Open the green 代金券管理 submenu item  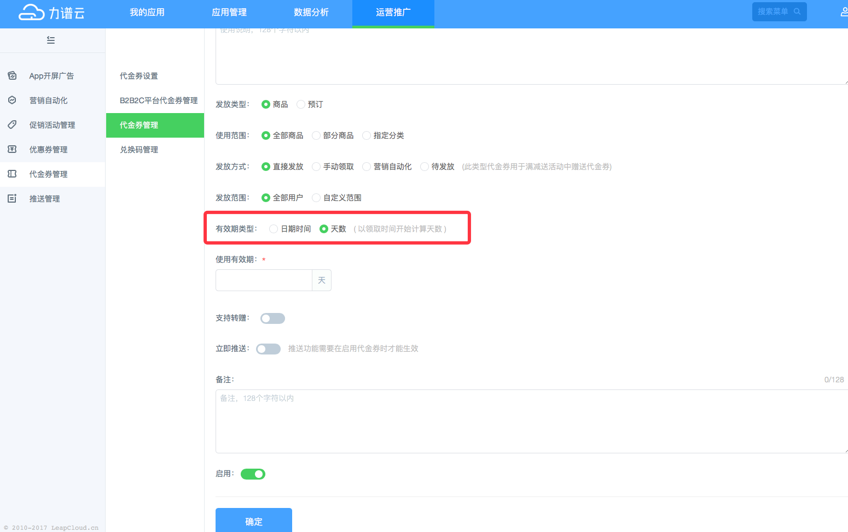coord(155,125)
